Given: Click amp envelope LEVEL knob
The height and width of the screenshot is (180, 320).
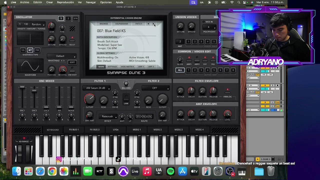Looking at the screenshot, I should tap(227, 114).
